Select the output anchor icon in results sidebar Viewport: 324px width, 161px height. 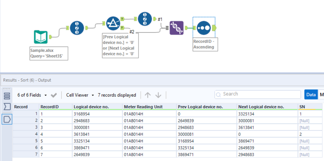click(x=7, y=119)
